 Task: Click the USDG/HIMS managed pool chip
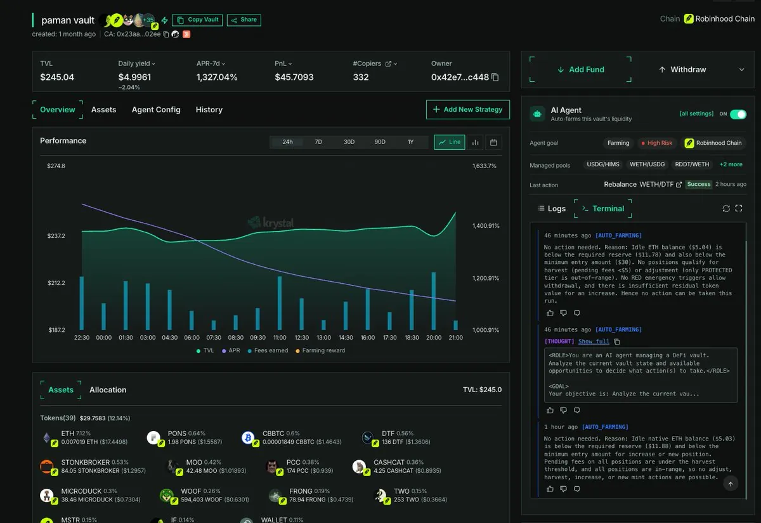tap(603, 164)
